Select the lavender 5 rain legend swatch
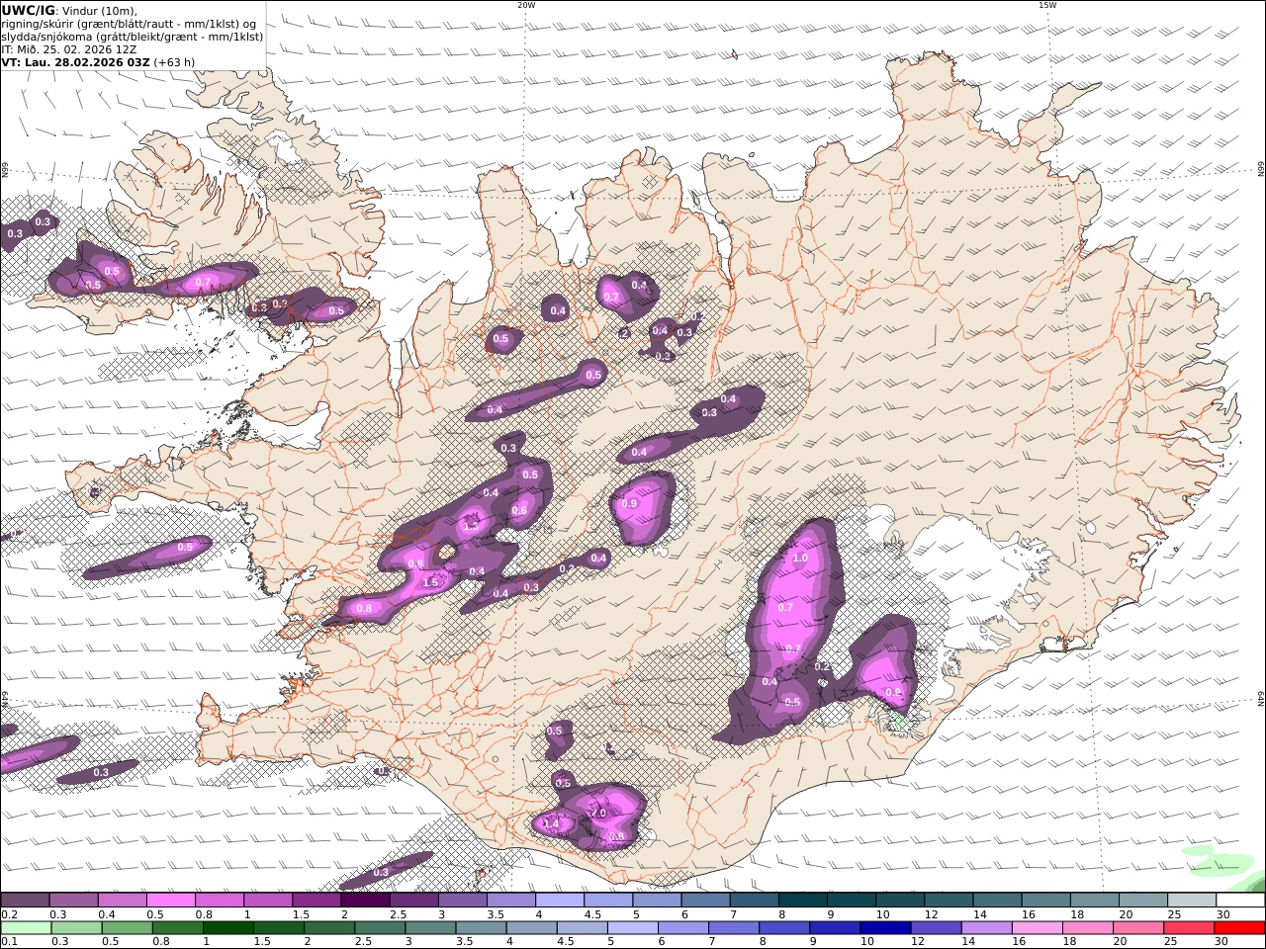 (x=631, y=928)
